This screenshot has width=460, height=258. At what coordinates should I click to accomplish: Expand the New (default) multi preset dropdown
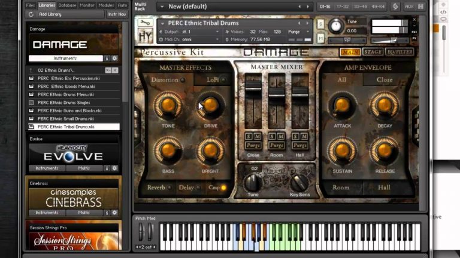click(x=234, y=7)
